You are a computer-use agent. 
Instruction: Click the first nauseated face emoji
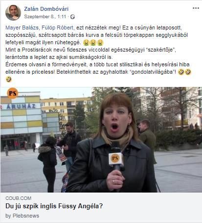pyautogui.click(x=86, y=43)
